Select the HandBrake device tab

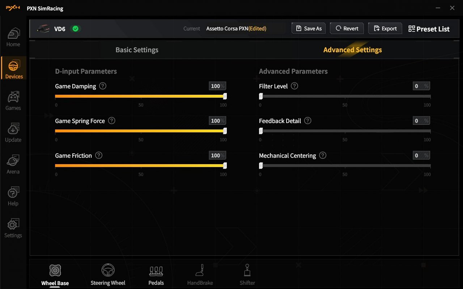click(x=200, y=275)
